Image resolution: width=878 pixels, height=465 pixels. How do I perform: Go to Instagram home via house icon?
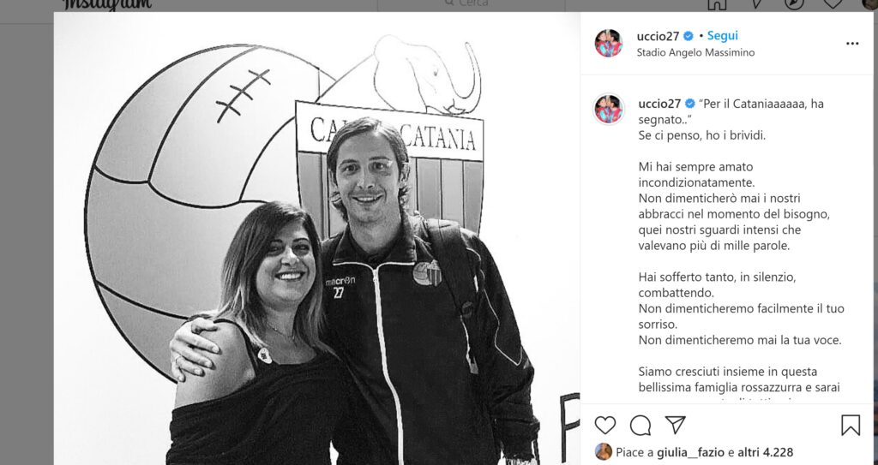[717, 3]
